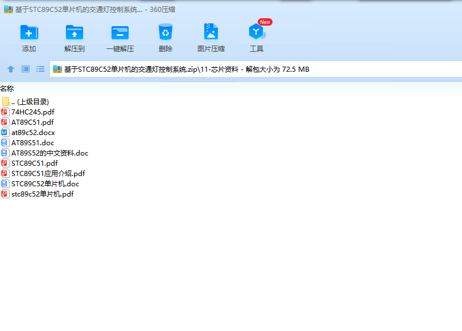462x331 pixels.
Task: Click the archive icon in the path bar
Action: click(x=57, y=70)
